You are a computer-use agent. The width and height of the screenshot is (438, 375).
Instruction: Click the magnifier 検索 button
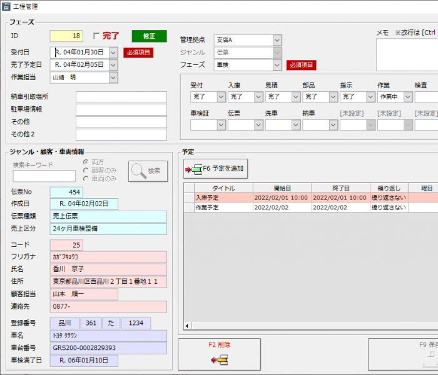148,171
